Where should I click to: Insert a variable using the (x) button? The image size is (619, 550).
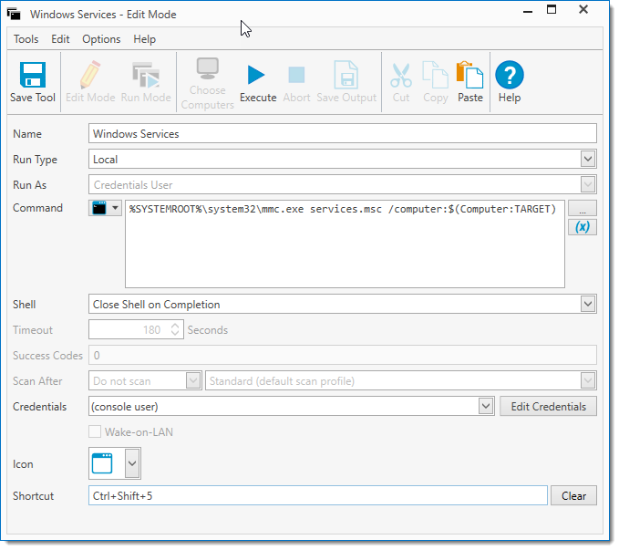coord(582,227)
